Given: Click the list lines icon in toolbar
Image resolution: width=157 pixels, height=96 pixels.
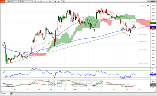Looking at the screenshot, I should (x=64, y=1).
